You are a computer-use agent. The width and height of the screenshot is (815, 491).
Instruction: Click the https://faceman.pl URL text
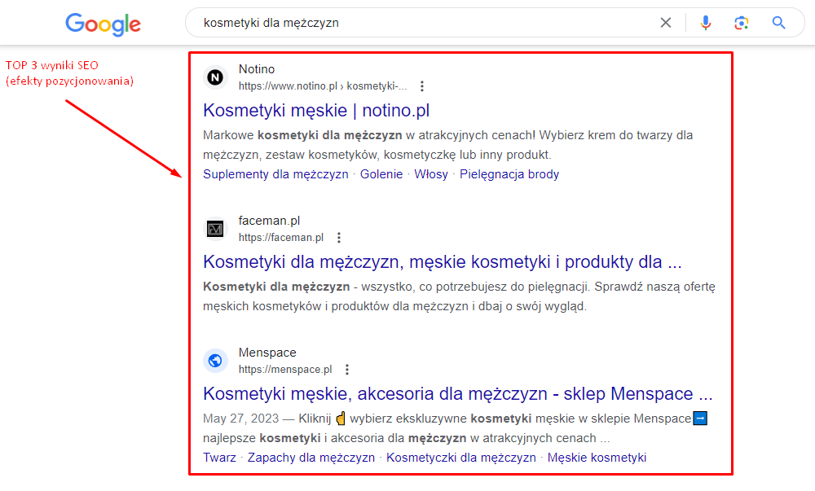click(281, 238)
